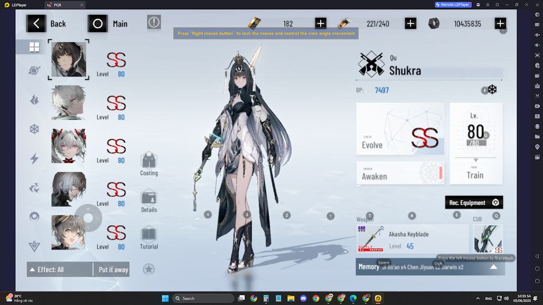Tap the Android home circle in LDPlayer sidebar
This screenshot has height=305, width=543.
pos(537,269)
